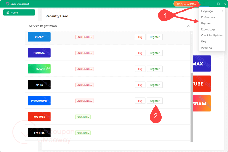Maximize the Pazu StreamGet window
This screenshot has width=228, height=152.
point(219,4)
